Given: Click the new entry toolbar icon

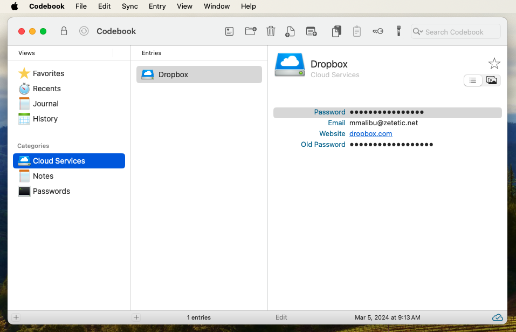Looking at the screenshot, I should [229, 31].
